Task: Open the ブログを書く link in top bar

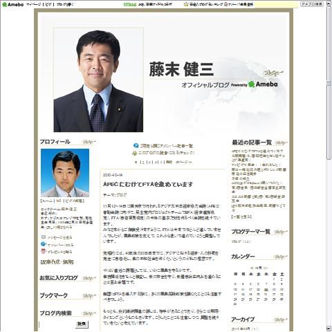Action: pos(65,4)
